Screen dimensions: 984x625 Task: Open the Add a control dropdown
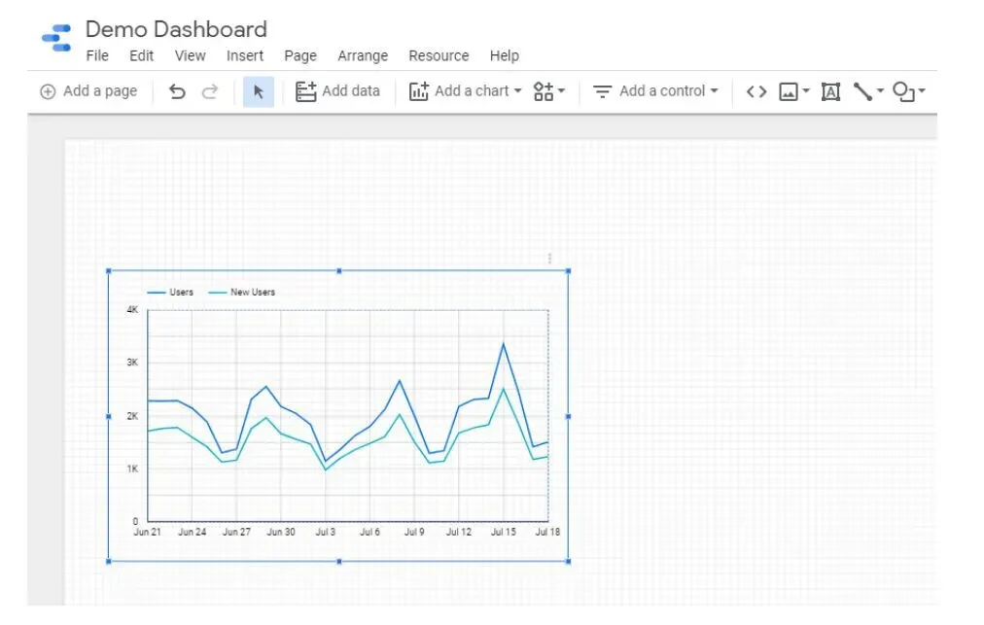point(653,90)
